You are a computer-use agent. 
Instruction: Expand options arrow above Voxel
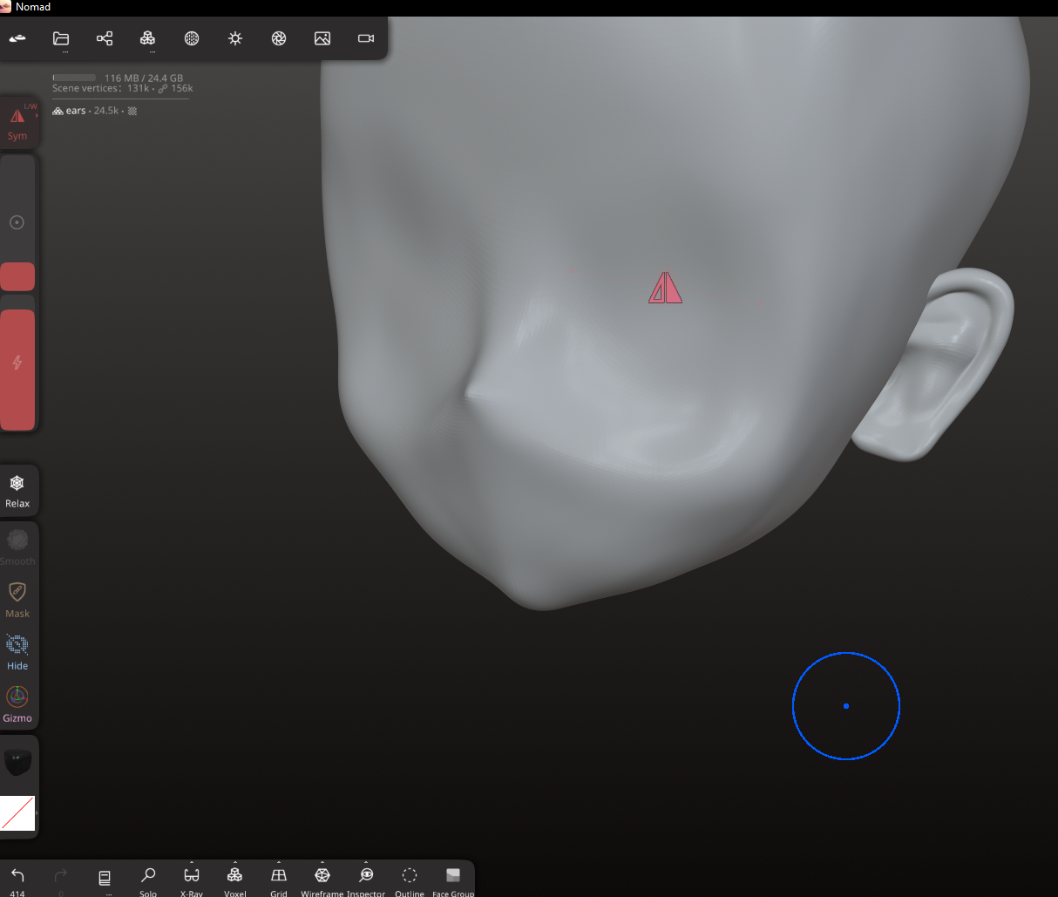tap(235, 864)
